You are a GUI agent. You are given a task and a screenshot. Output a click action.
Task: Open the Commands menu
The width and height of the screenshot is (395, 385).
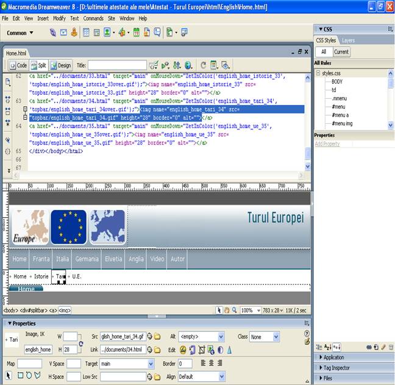[93, 18]
